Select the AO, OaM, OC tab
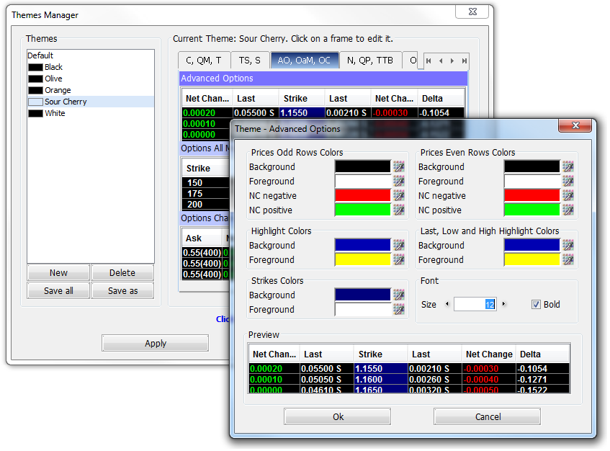Screen dimensions: 610x451 click(x=304, y=61)
